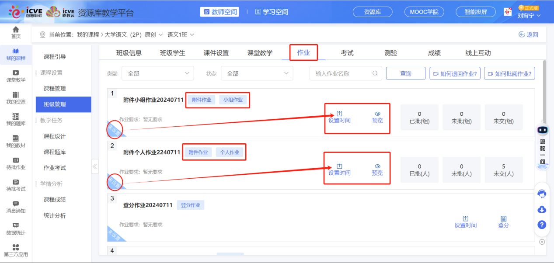Open the question-mark help icon

(x=542, y=225)
